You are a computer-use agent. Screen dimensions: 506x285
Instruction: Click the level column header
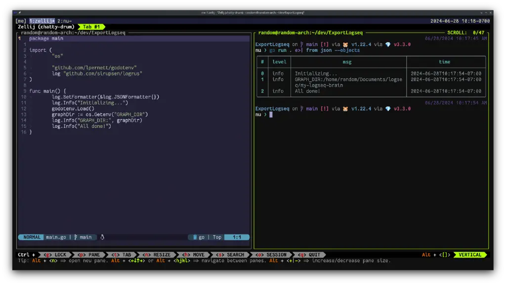(x=279, y=62)
